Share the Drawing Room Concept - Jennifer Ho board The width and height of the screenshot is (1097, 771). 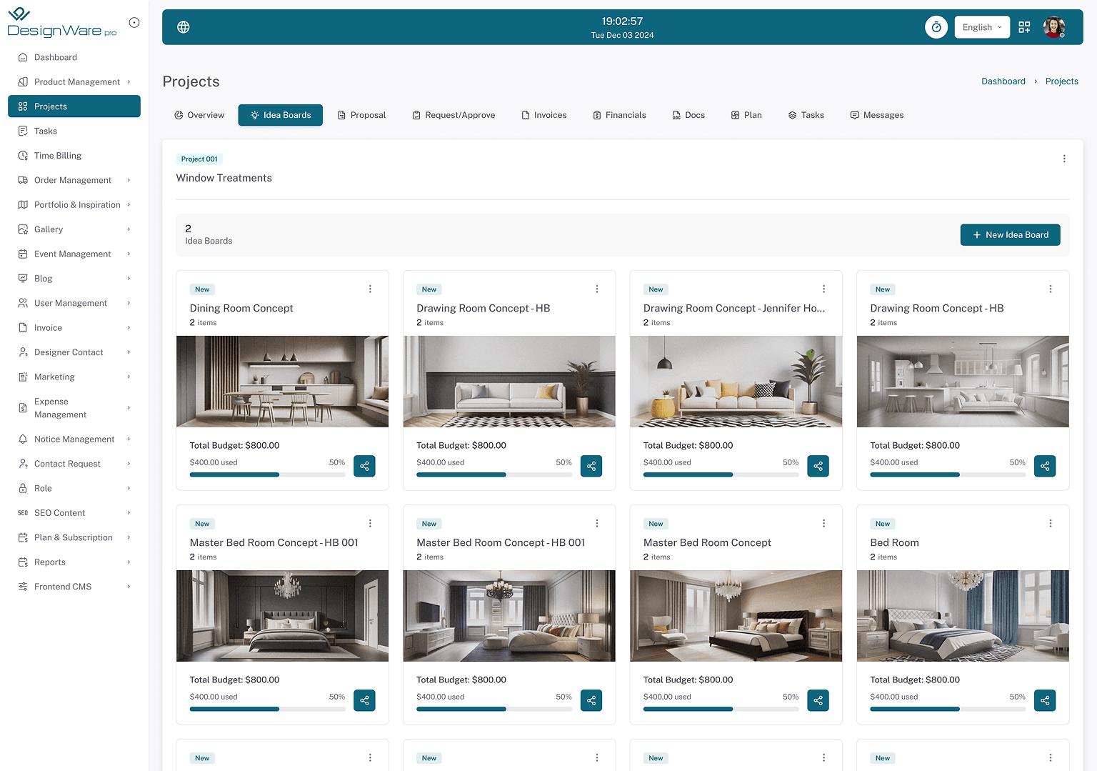818,466
